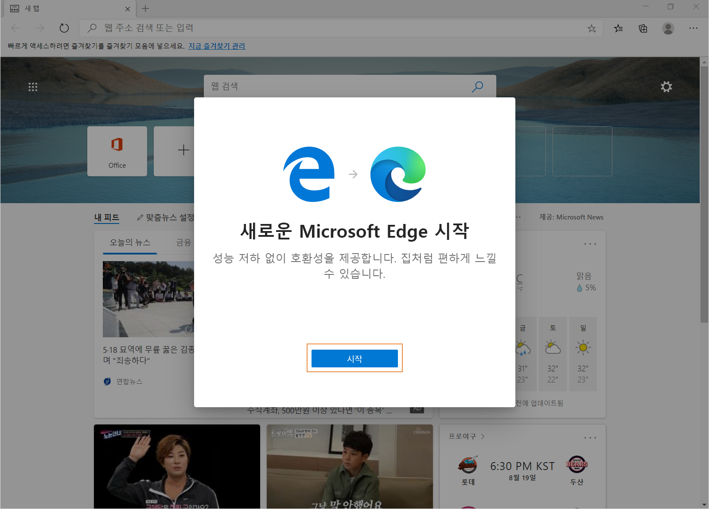Open the 5·18 묘역 article headline
709x509 pixels.
pyautogui.click(x=148, y=355)
